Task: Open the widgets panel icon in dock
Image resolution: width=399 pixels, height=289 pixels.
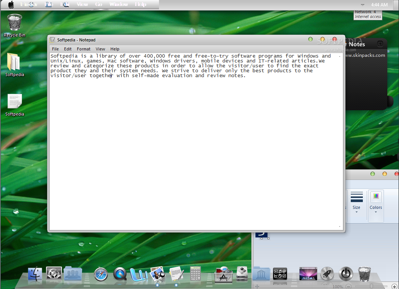Action: tap(280, 274)
